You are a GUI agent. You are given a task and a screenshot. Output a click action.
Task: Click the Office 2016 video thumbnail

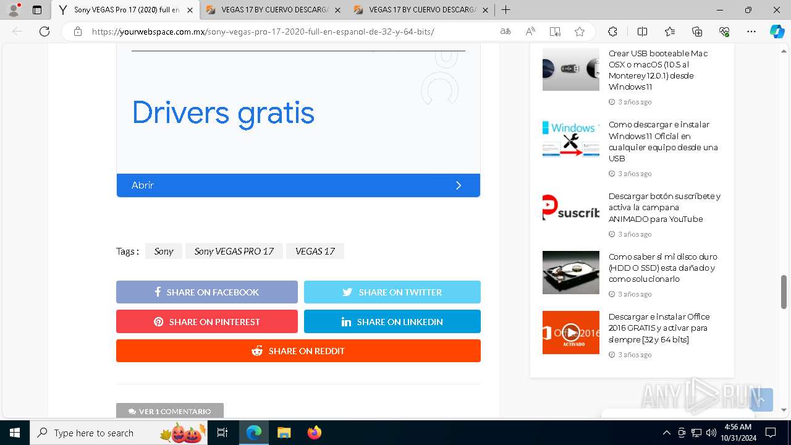coord(571,333)
